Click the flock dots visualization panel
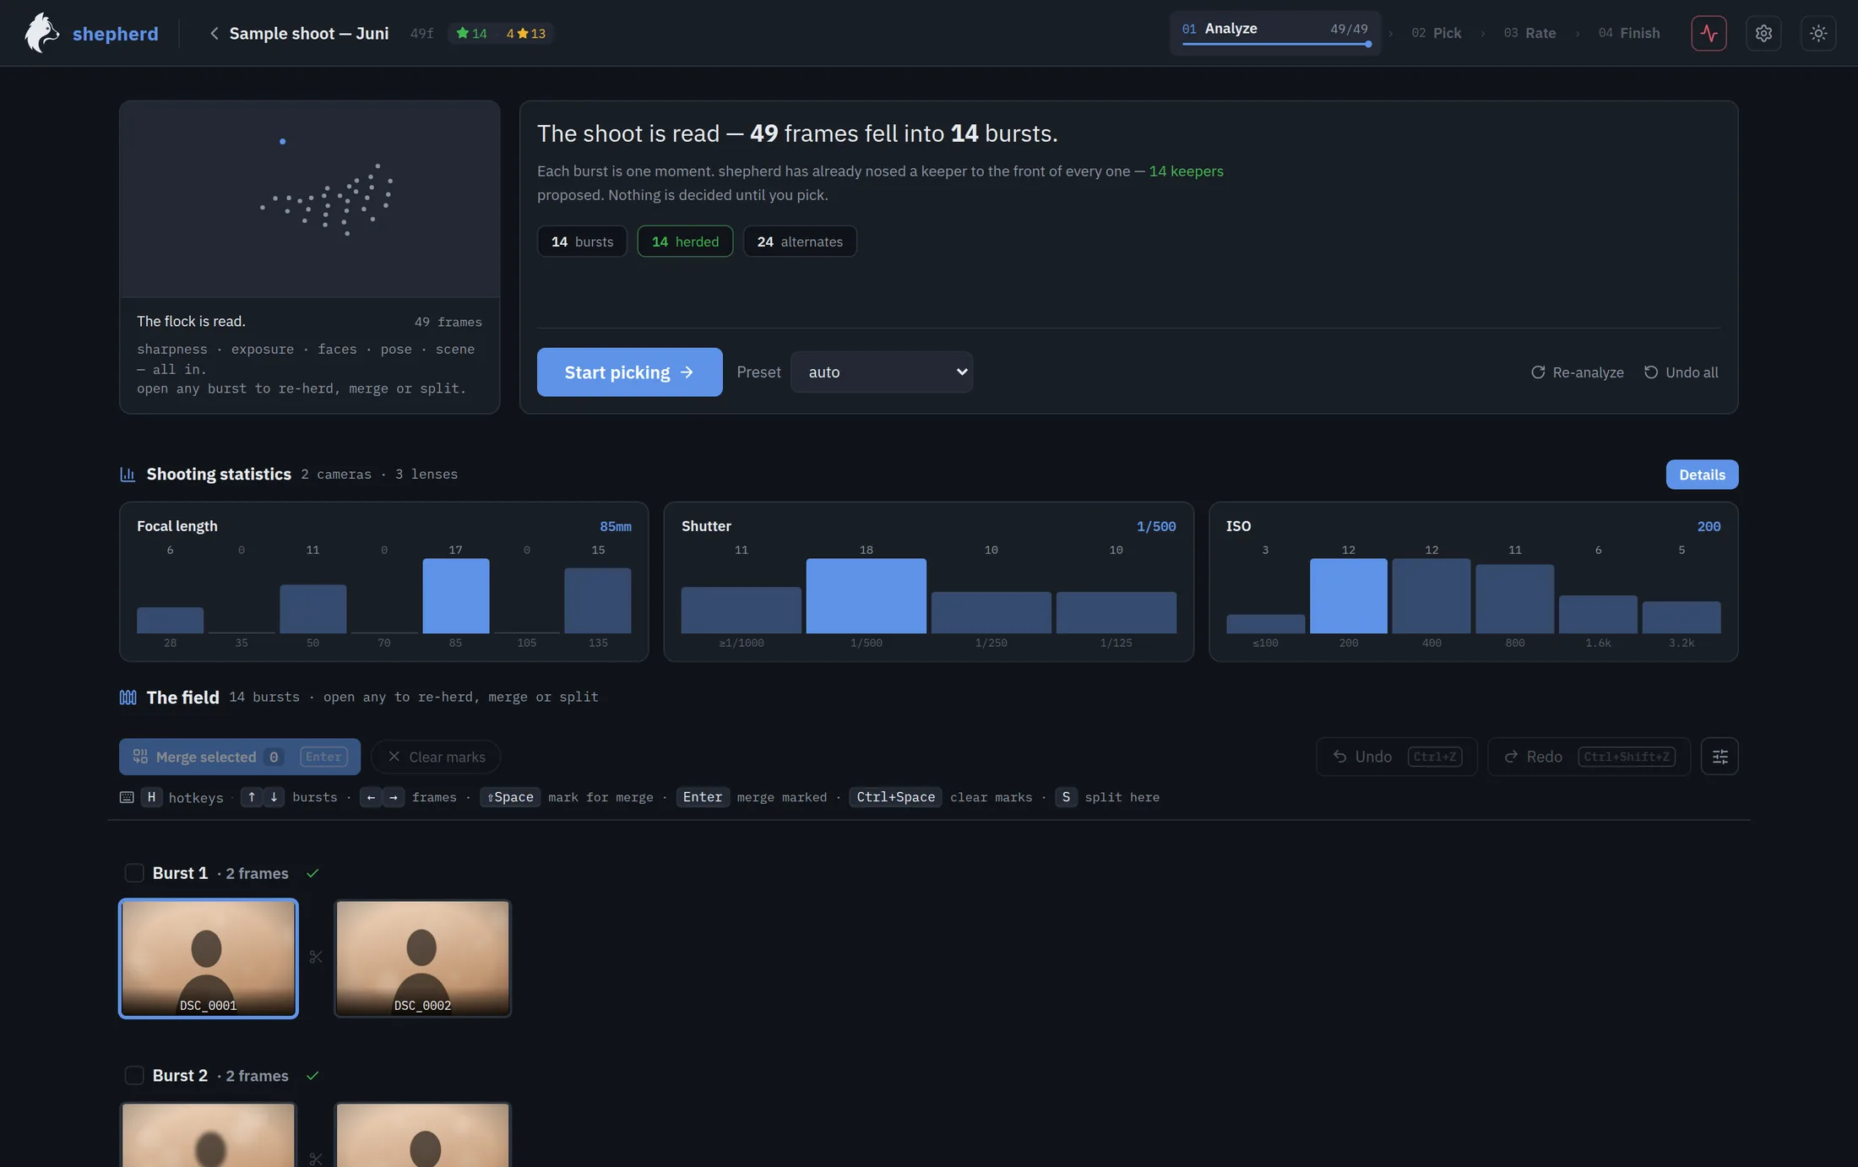Screen dimensions: 1858x1167 (310, 199)
